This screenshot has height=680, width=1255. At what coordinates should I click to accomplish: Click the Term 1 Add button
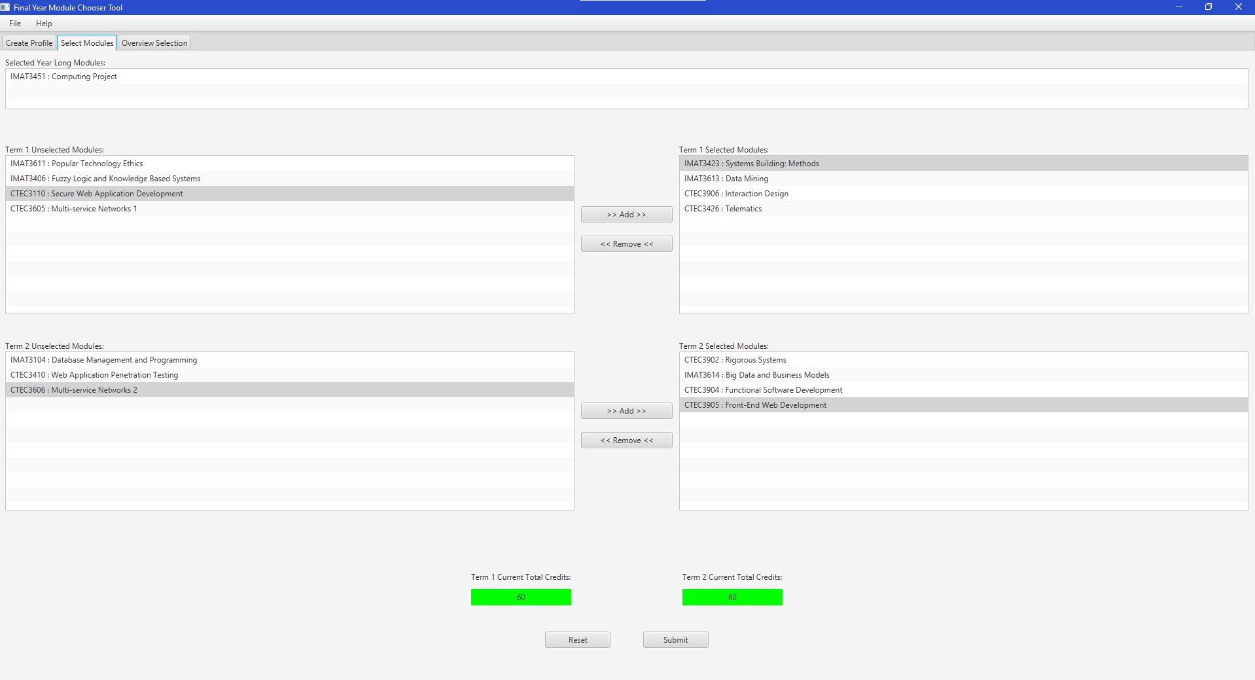626,215
